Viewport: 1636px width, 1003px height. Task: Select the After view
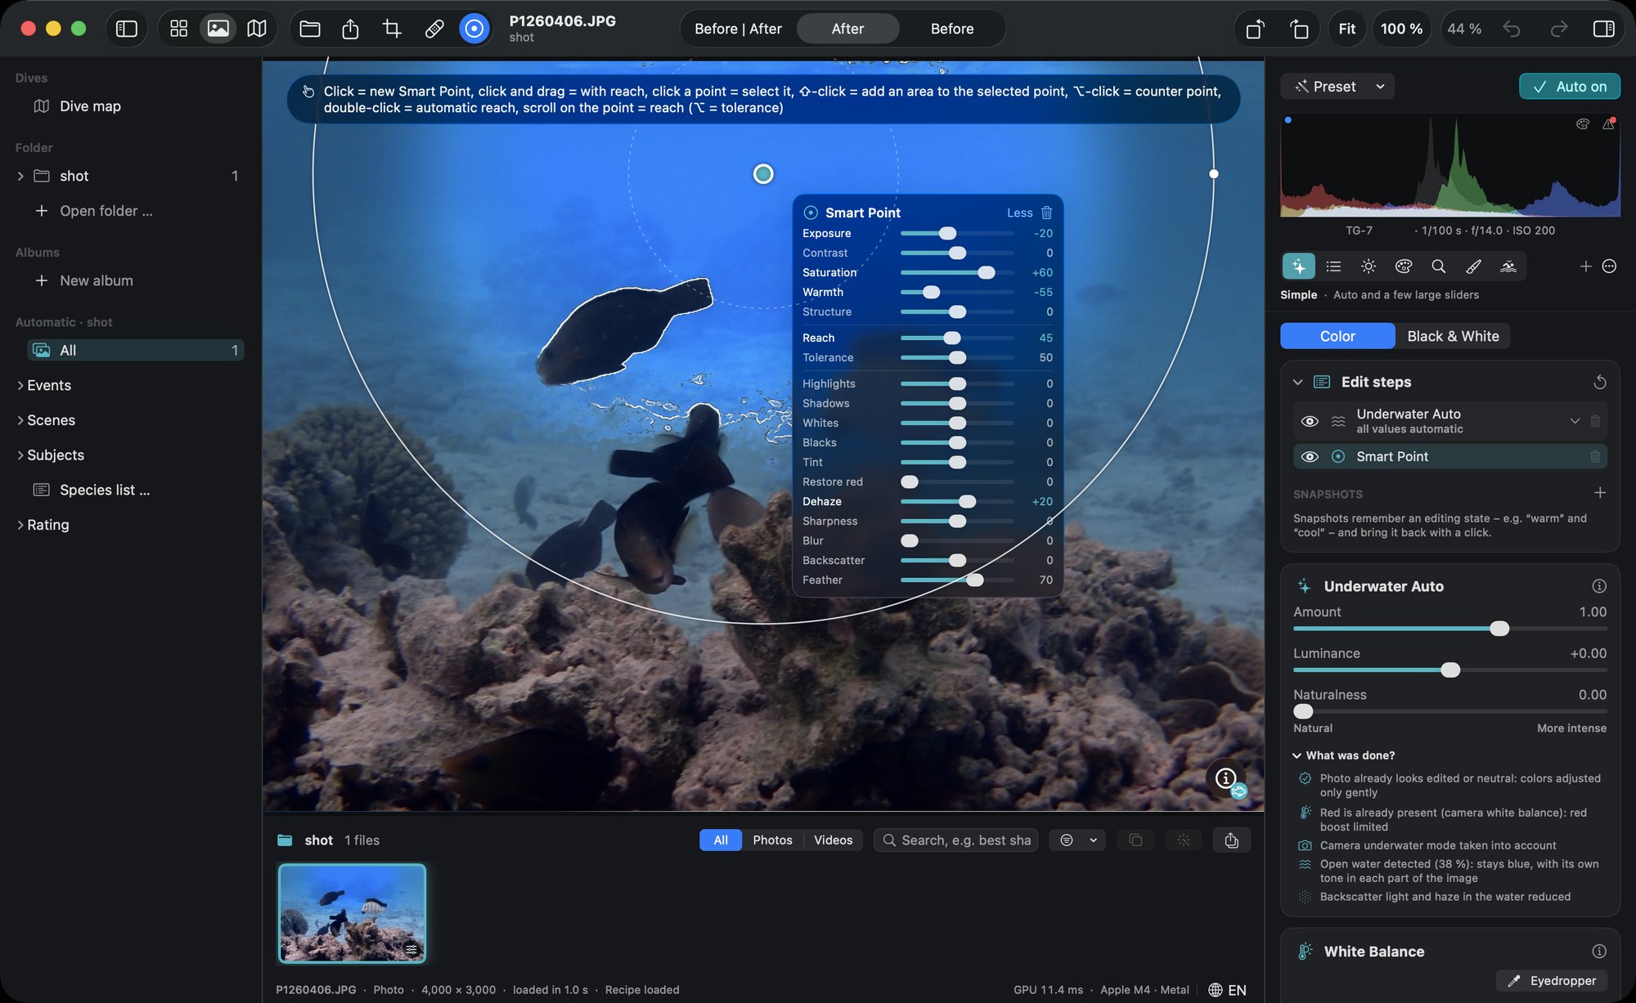click(x=847, y=29)
